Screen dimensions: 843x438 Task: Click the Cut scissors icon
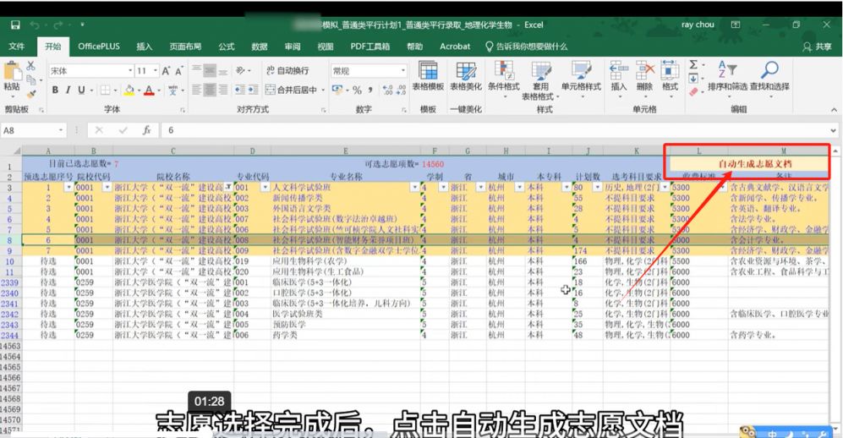tap(31, 66)
